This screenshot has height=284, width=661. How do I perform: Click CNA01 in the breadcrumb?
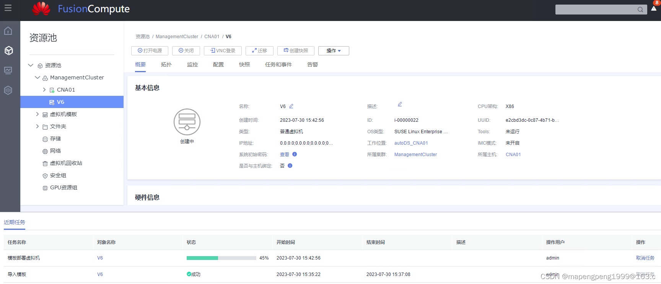pos(212,37)
